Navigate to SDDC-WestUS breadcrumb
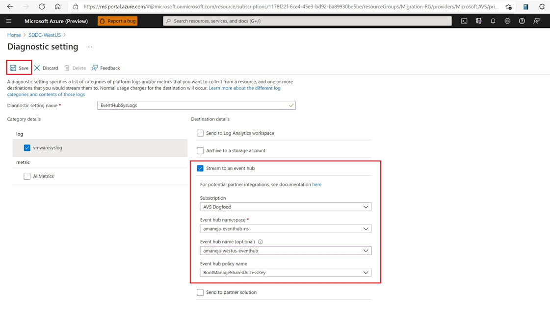 (45, 35)
